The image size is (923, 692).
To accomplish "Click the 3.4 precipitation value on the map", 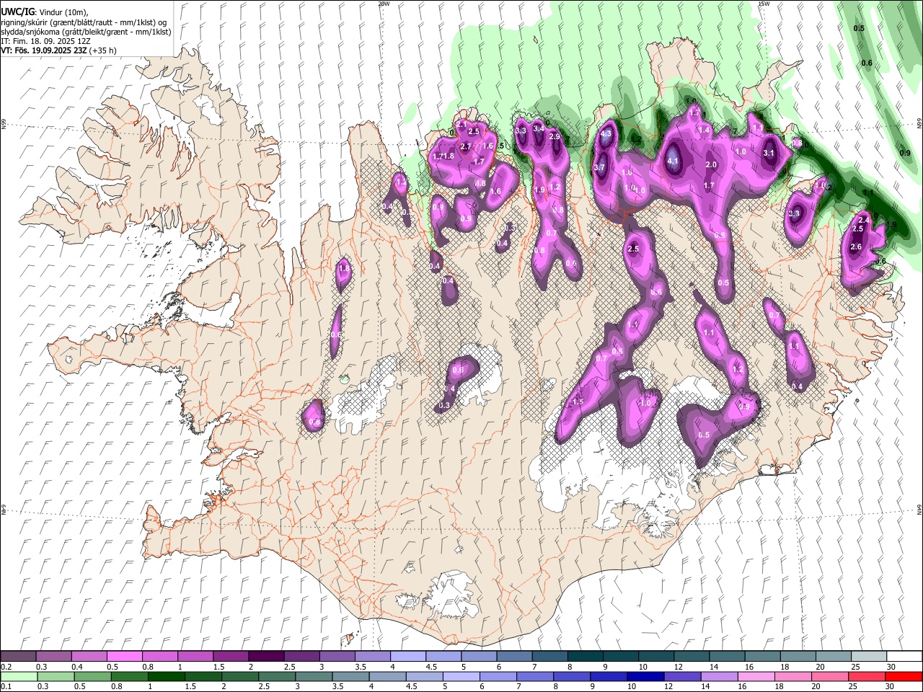I will coord(539,128).
